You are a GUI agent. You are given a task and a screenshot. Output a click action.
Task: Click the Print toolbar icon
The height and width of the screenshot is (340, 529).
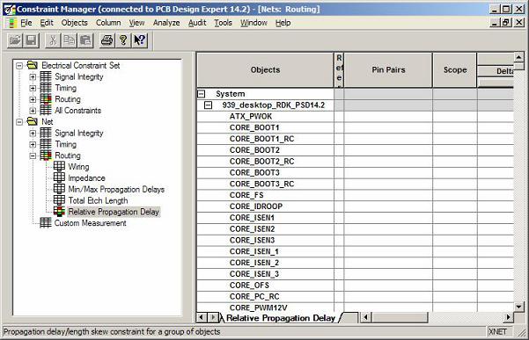pyautogui.click(x=107, y=40)
